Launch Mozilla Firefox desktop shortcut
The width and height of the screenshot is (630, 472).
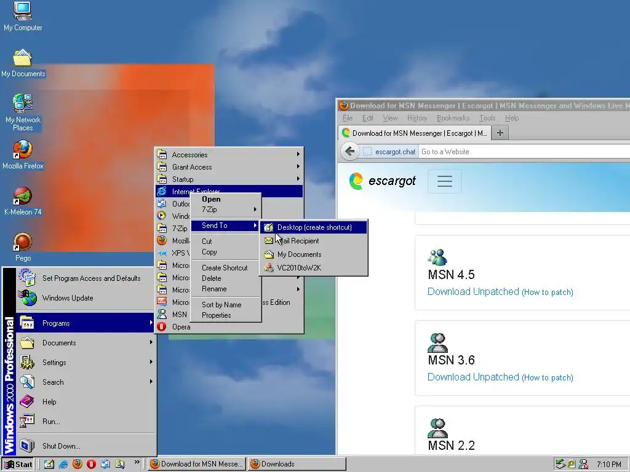(x=23, y=155)
